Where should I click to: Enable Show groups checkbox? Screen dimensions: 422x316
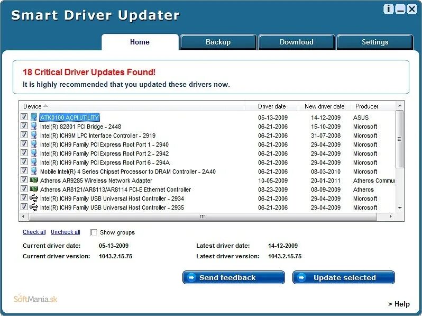pyautogui.click(x=94, y=232)
